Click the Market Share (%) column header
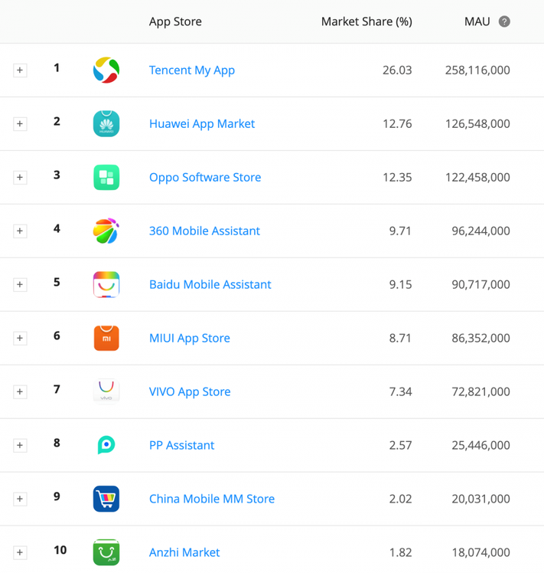The width and height of the screenshot is (544, 573). [x=366, y=21]
